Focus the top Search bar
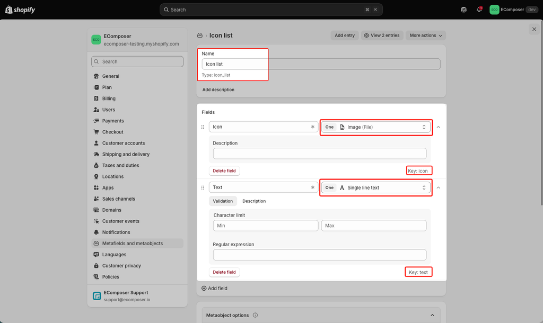543x323 pixels. (271, 10)
